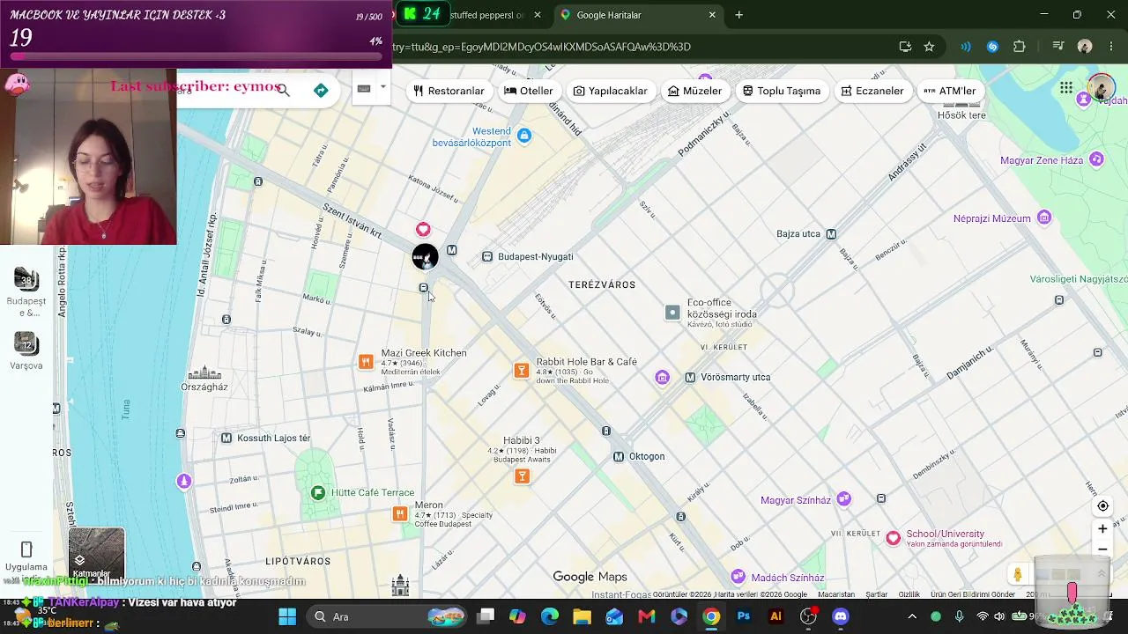Screen dimensions: 1128x634
Task: Open the Chrome profile avatar
Action: 1085,47
